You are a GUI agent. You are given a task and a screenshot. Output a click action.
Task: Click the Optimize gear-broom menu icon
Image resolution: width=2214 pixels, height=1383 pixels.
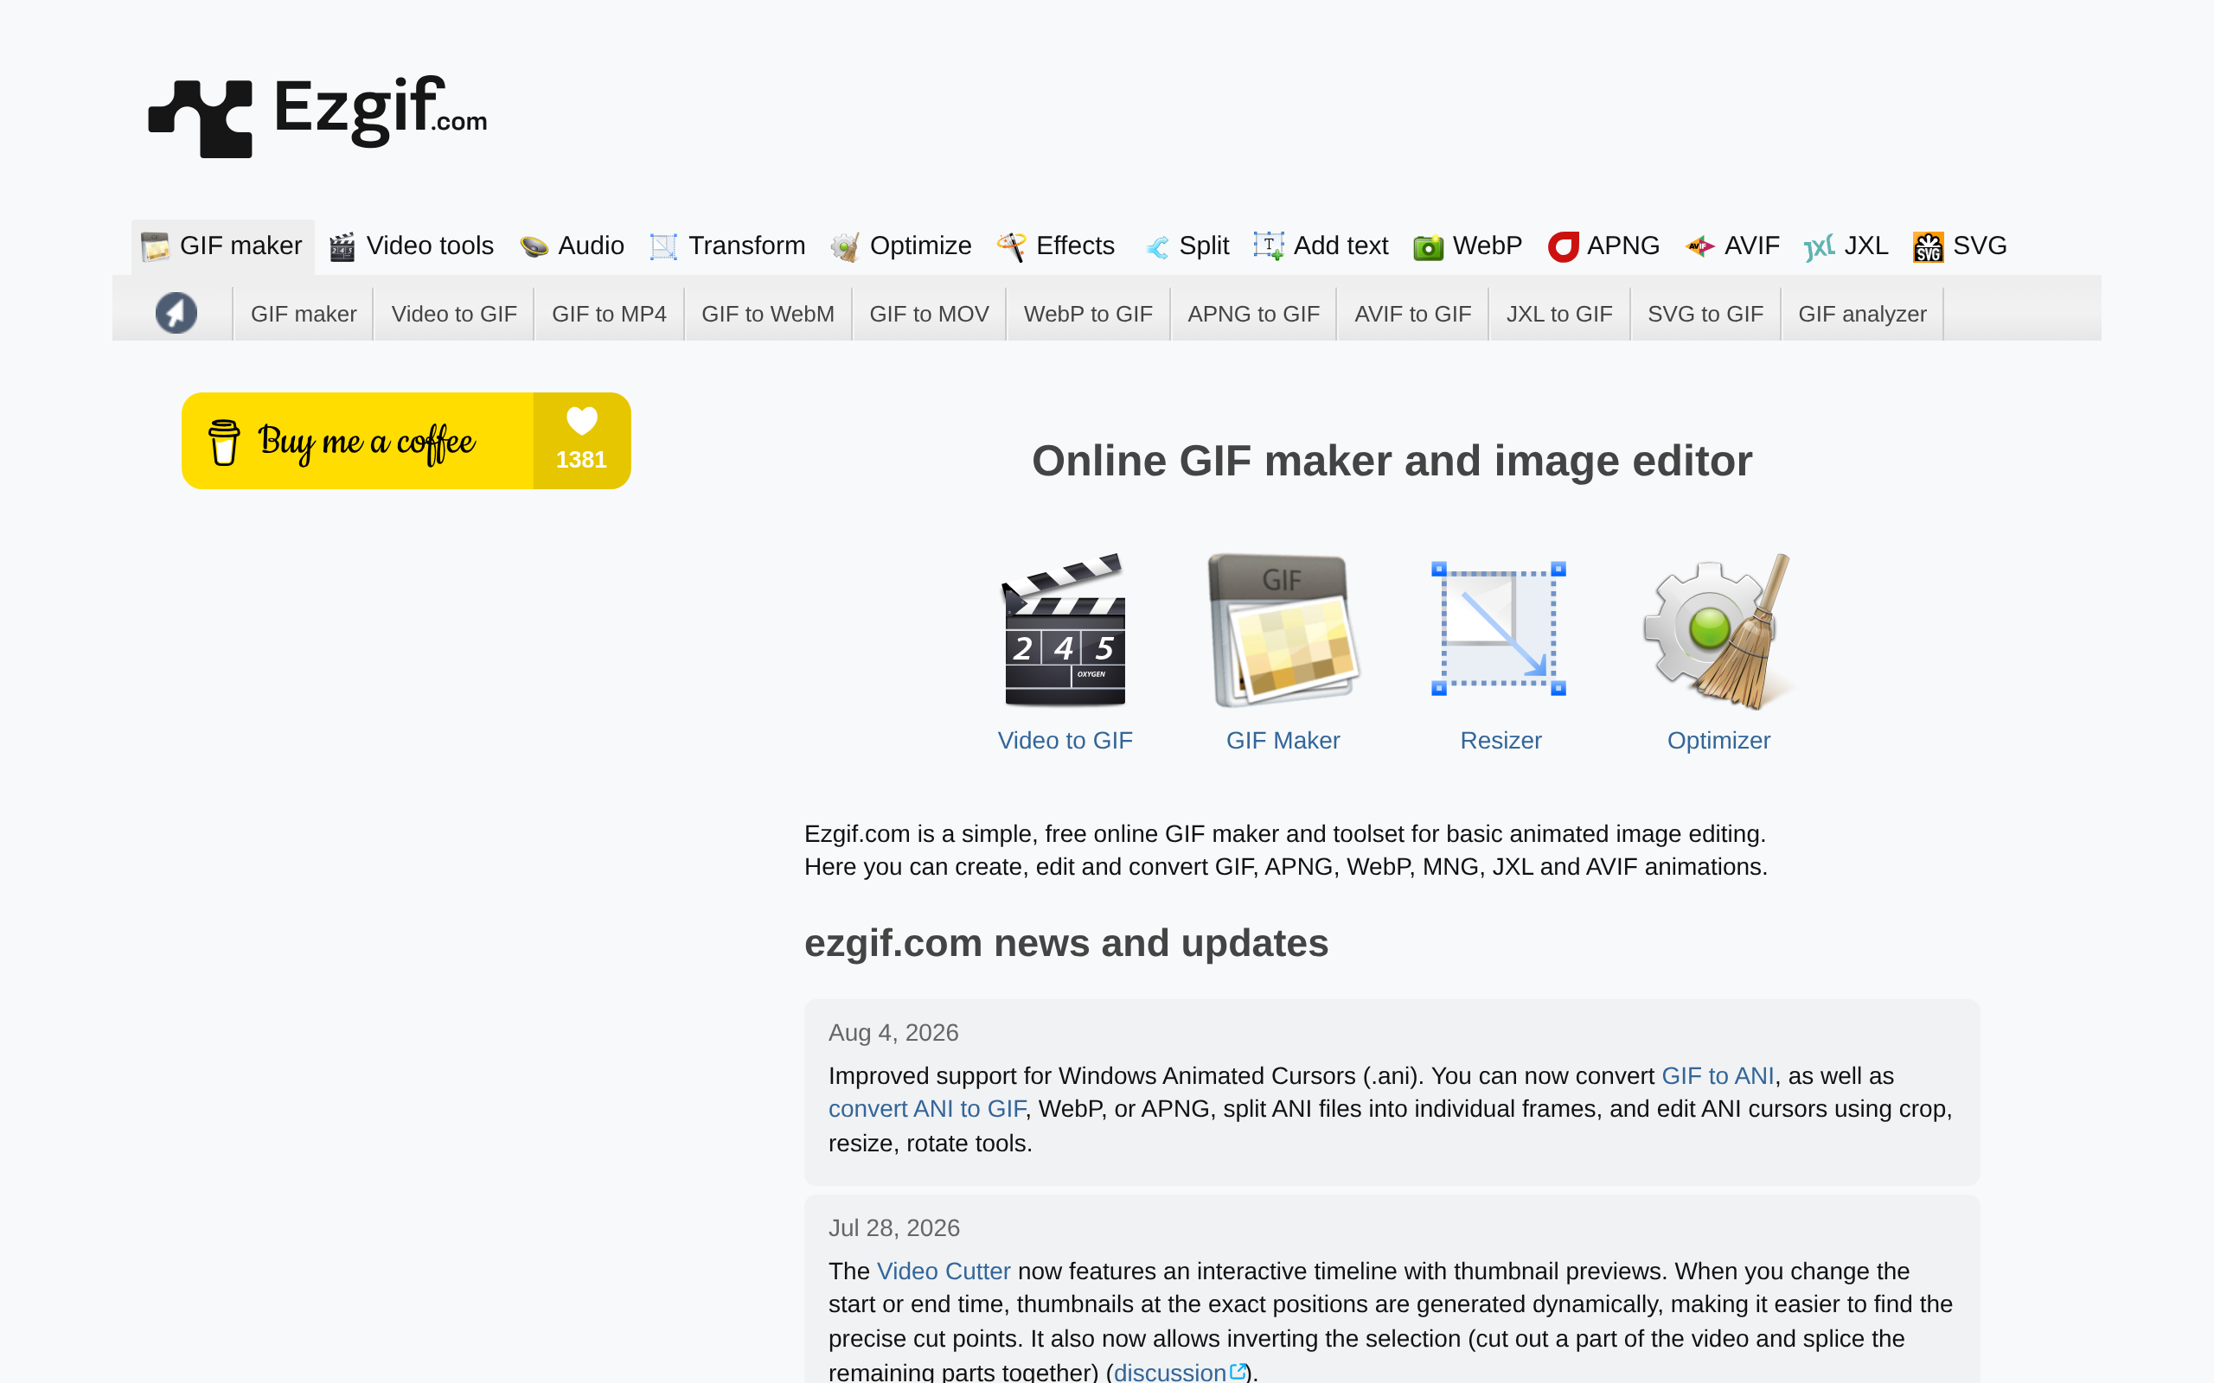pos(845,247)
